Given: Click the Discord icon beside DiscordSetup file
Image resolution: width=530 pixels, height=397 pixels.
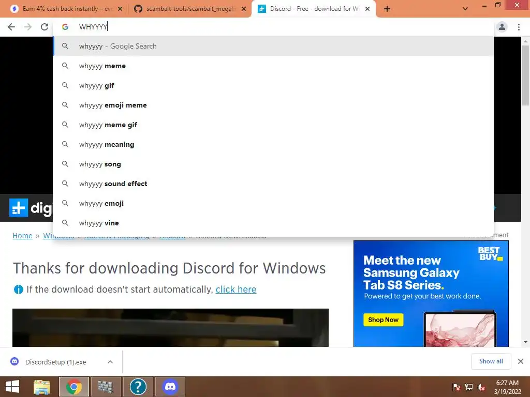Looking at the screenshot, I should coord(14,361).
